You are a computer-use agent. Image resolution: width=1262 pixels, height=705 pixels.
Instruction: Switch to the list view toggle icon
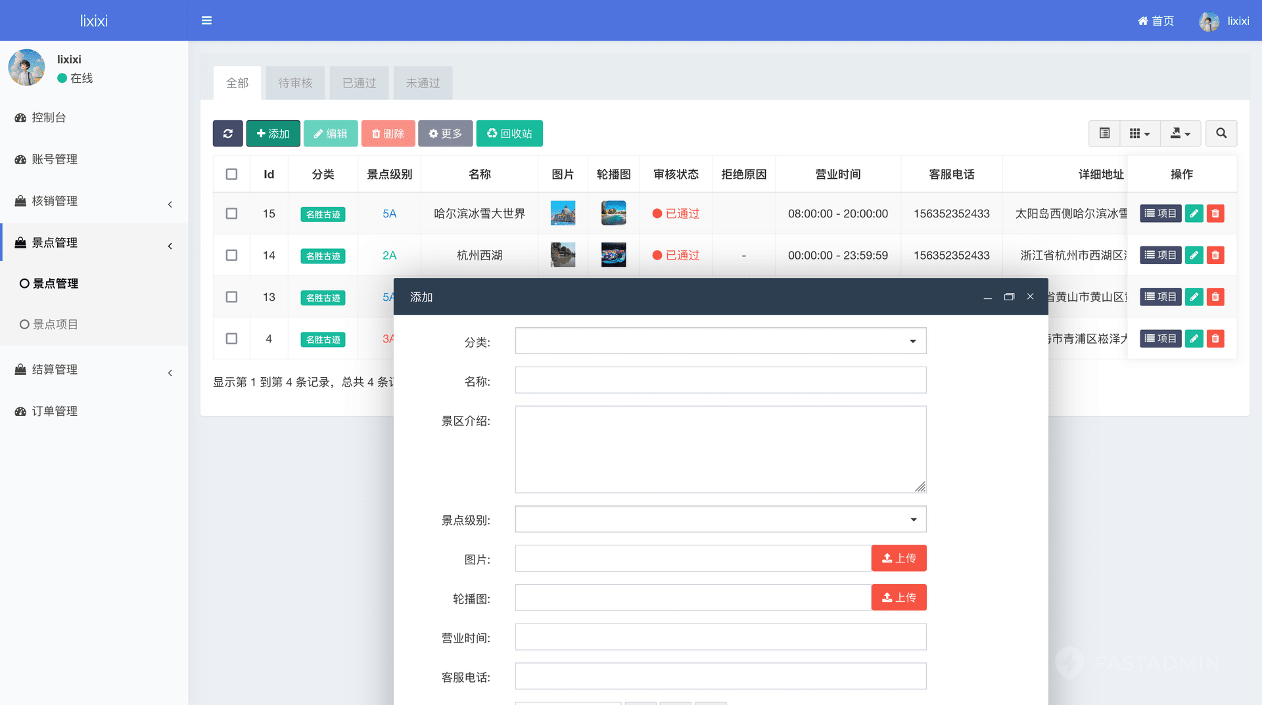coord(1104,133)
